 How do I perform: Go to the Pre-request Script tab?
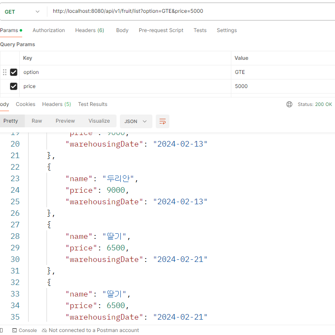click(x=161, y=30)
